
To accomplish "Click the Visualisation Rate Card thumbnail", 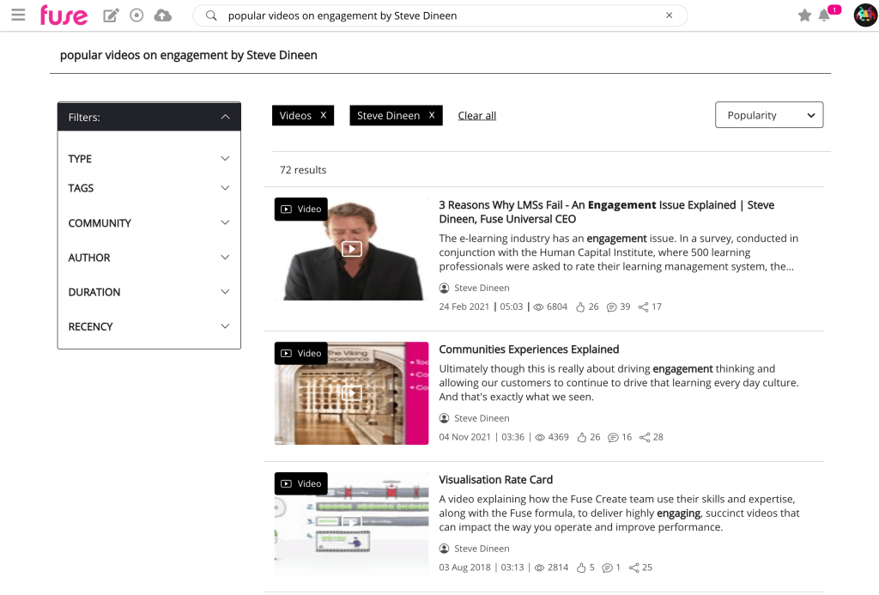I will (351, 523).
